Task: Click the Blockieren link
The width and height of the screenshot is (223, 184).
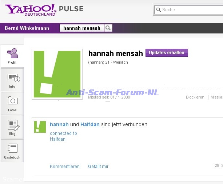Action: [195, 97]
